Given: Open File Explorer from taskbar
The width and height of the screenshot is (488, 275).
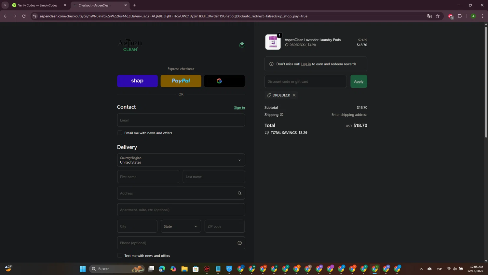Looking at the screenshot, I should coord(184,269).
